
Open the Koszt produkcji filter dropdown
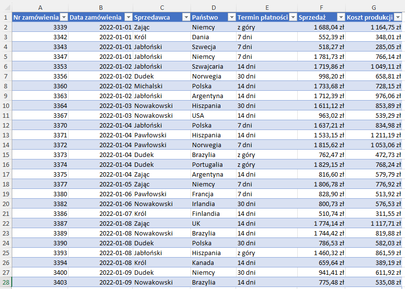click(398, 17)
